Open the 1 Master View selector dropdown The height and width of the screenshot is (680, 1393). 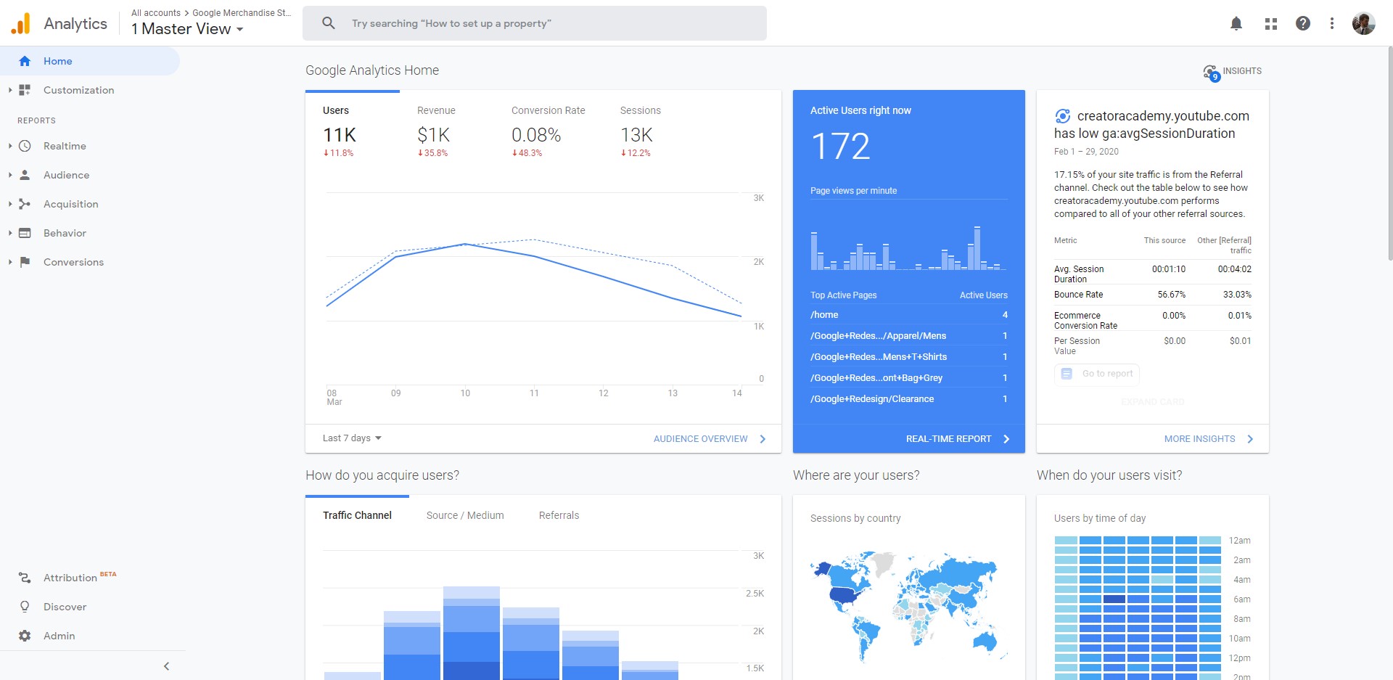click(x=187, y=29)
